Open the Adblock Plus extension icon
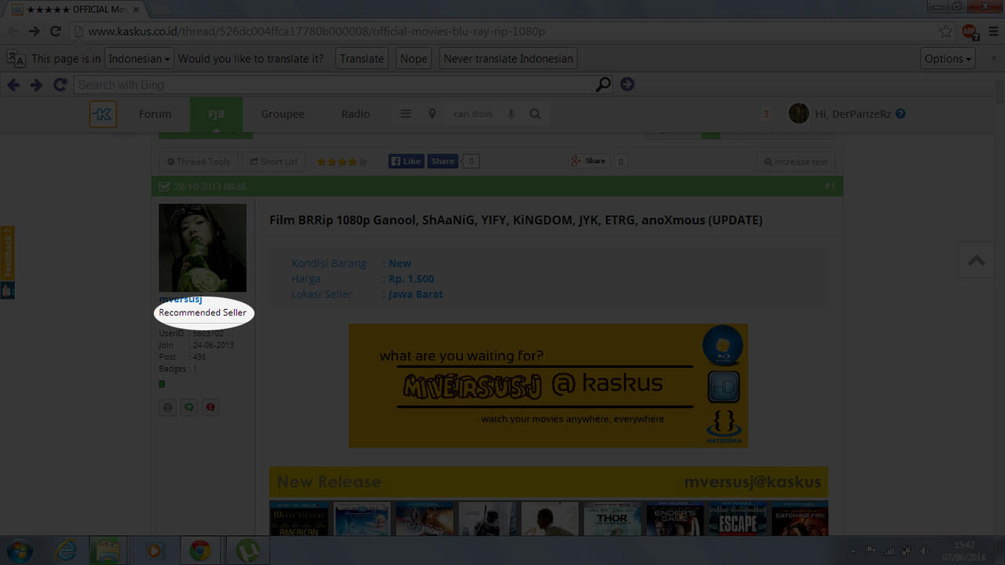The width and height of the screenshot is (1005, 565). pos(969,31)
